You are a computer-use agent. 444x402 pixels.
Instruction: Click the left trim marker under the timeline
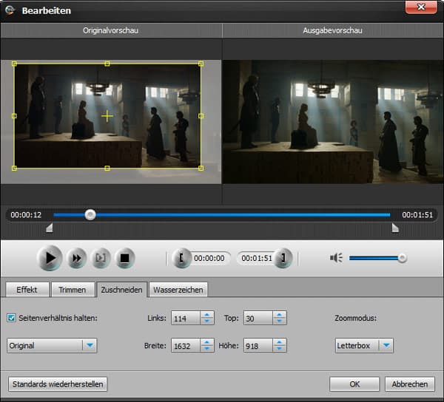[x=50, y=228]
